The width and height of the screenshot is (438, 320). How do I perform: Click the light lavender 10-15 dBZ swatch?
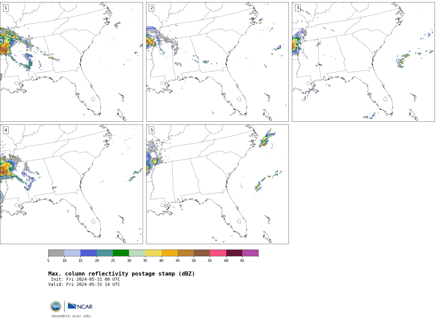[72, 253]
